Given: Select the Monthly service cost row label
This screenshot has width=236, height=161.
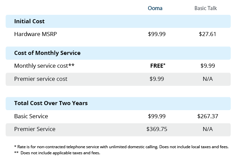Looking at the screenshot, I should tap(45, 66).
